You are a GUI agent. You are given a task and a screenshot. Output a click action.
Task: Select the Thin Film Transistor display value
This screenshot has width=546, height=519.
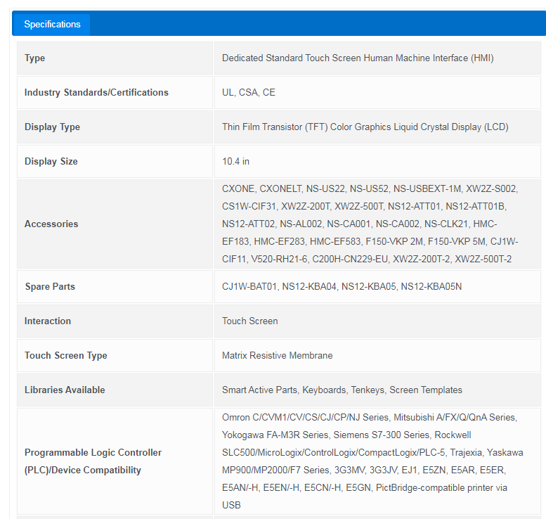click(365, 127)
